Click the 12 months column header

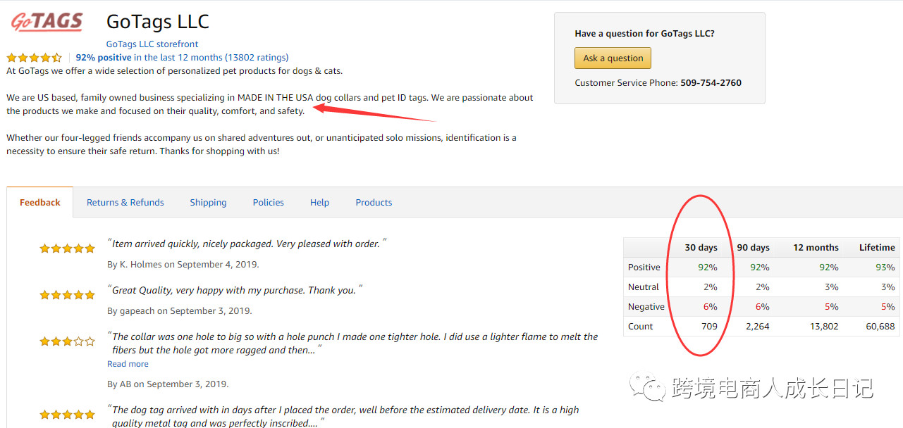tap(816, 248)
